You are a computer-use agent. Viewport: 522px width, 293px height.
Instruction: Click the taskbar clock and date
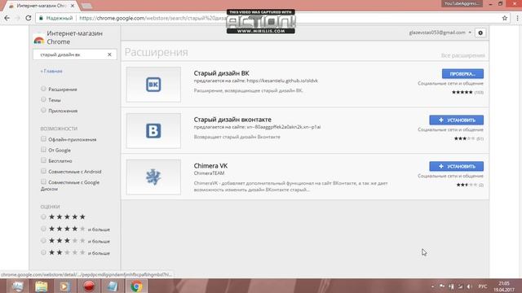click(x=504, y=286)
